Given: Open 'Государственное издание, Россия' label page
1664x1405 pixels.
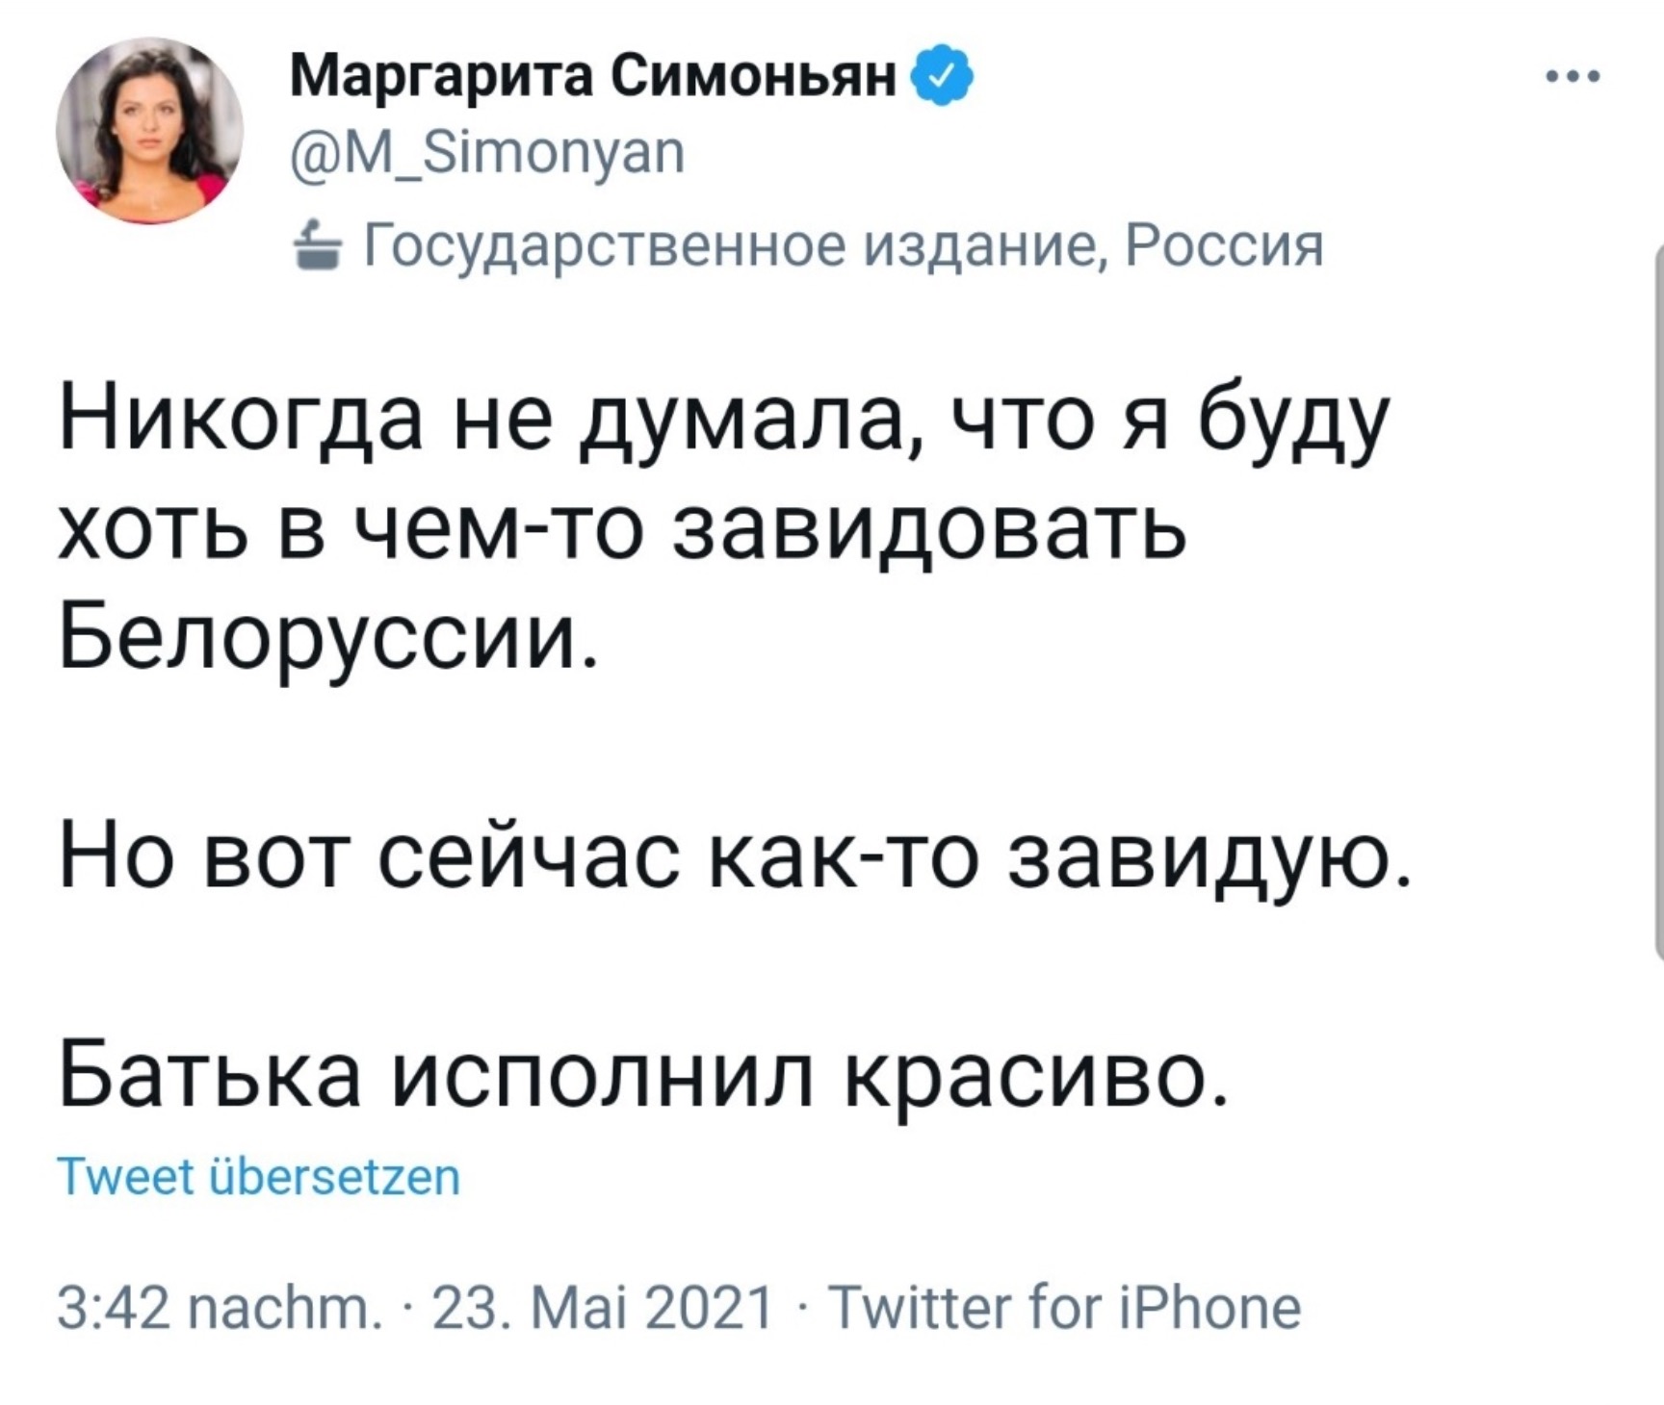Looking at the screenshot, I should tap(843, 247).
